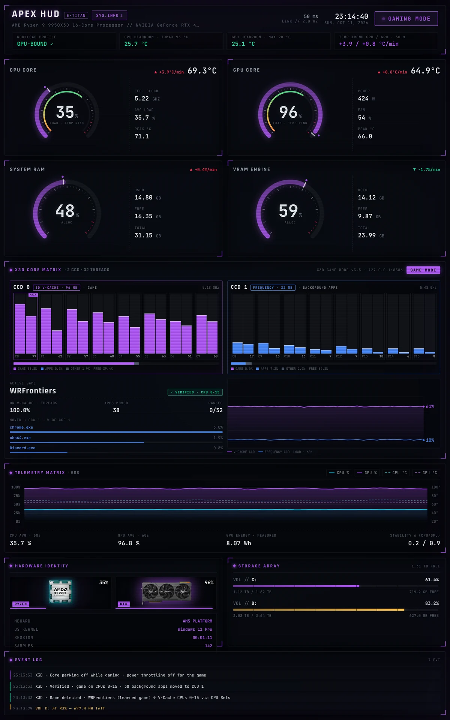The width and height of the screenshot is (450, 720).
Task: Click the VERIFIED CPU 0-15 badge
Action: [x=195, y=392]
